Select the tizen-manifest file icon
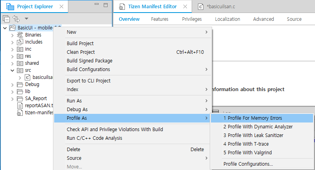This screenshot has height=170, width=315. (x=20, y=113)
